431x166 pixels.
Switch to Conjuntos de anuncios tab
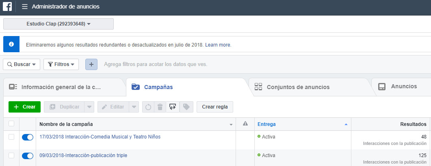(x=298, y=87)
